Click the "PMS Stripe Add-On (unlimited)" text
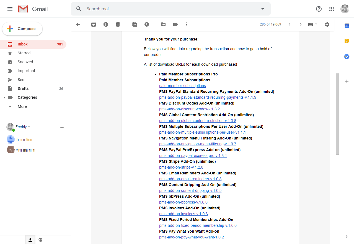The height and width of the screenshot is (244, 354). 187,161
